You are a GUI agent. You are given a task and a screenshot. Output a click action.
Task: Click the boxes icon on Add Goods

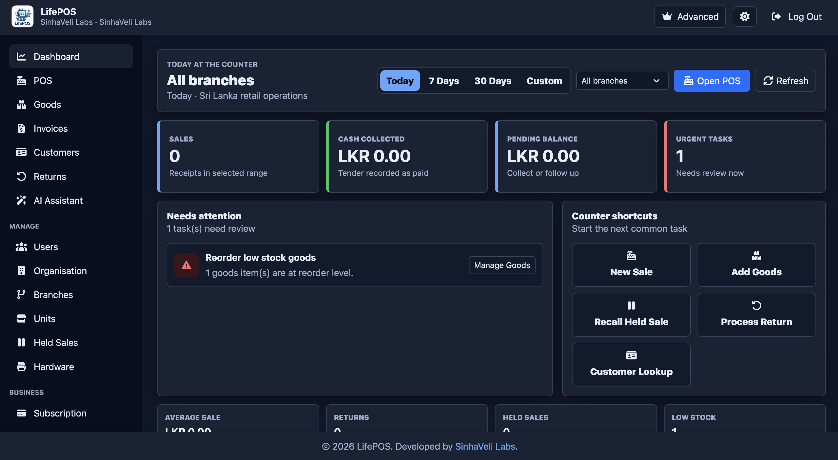756,256
